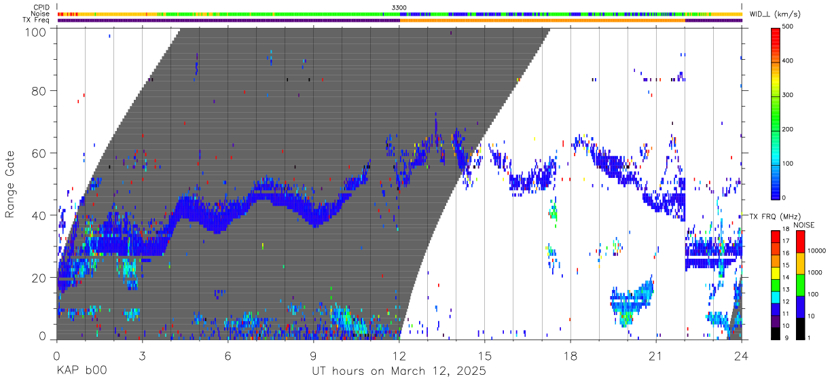
Task: Select the 80 tick on the Range Gate axis
Action: pos(39,91)
